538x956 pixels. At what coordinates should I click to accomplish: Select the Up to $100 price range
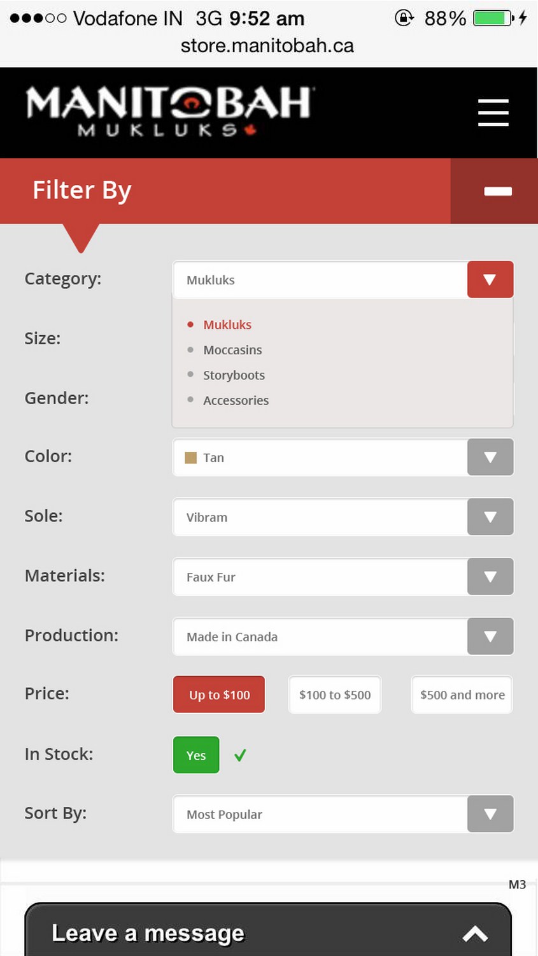pyautogui.click(x=219, y=695)
